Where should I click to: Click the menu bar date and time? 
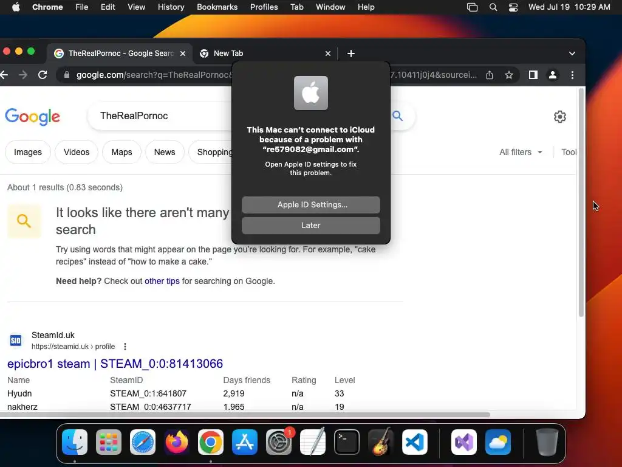tap(569, 7)
